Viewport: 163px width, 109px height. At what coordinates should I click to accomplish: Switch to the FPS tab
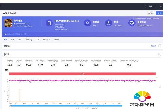13,40
